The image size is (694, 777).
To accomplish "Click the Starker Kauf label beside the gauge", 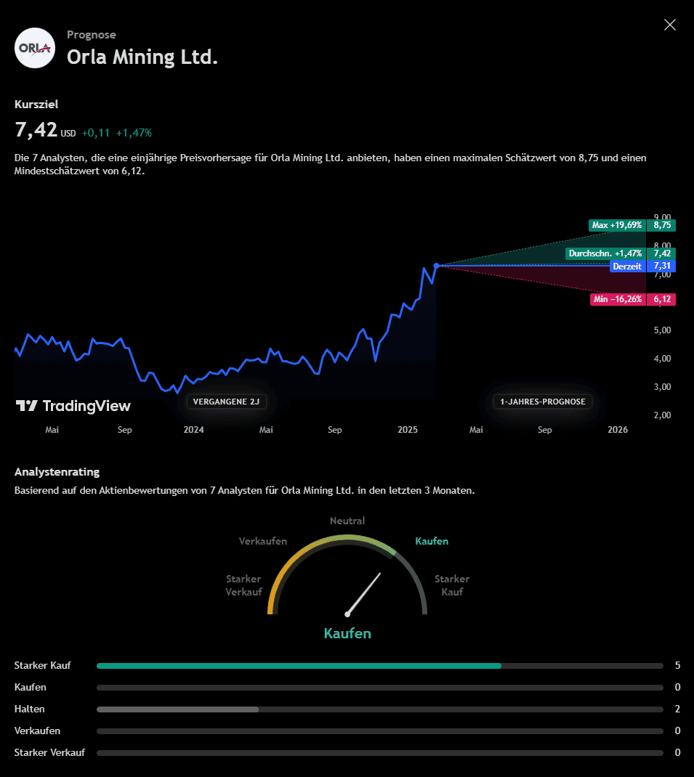I will (x=452, y=585).
